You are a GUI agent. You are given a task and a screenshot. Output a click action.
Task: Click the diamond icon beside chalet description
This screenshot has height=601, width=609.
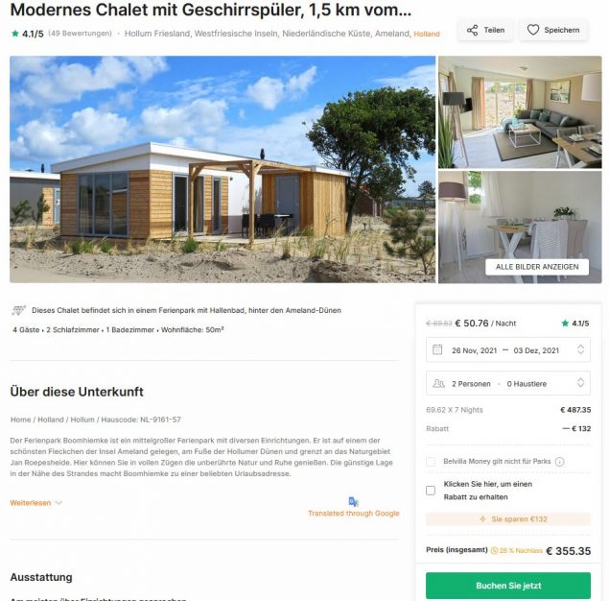pyautogui.click(x=18, y=310)
